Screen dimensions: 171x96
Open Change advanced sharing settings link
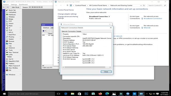click(x=68, y=17)
